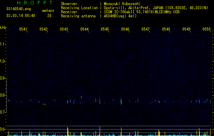The image size is (214, 136).
Task: Click the 0548 time marker
Action: (x=166, y=29)
